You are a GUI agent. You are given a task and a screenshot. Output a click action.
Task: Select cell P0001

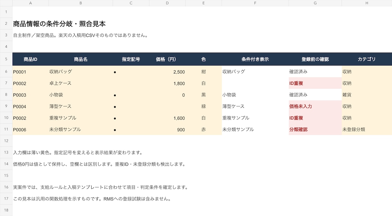point(31,72)
